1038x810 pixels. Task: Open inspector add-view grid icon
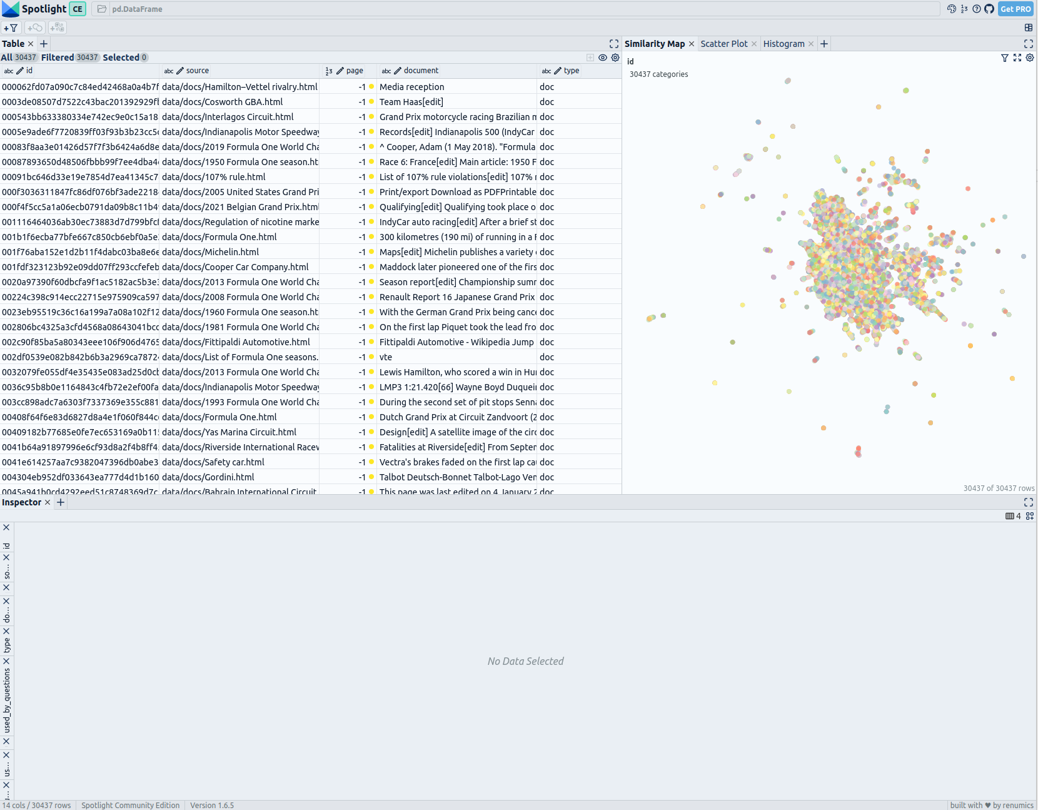(x=1030, y=516)
